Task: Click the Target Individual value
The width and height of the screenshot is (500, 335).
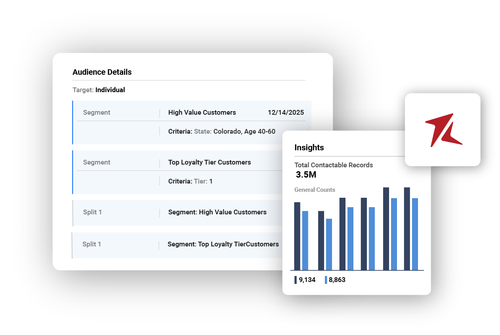Action: 110,90
